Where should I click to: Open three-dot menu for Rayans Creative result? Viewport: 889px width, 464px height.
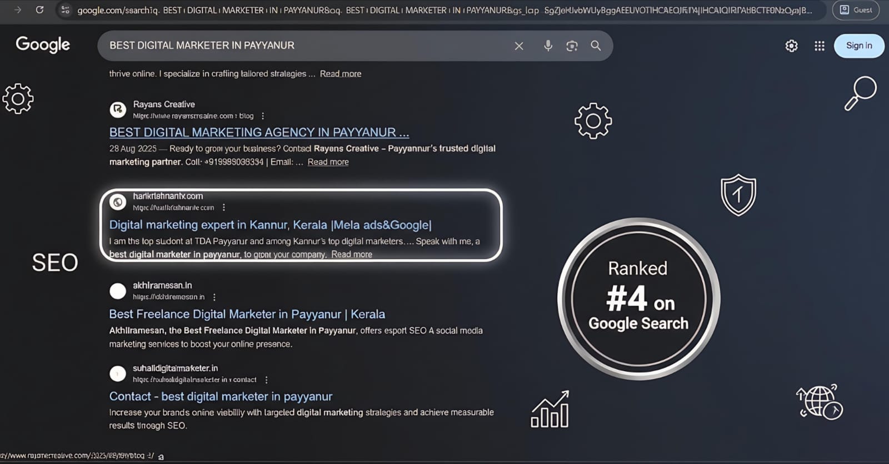coord(263,116)
